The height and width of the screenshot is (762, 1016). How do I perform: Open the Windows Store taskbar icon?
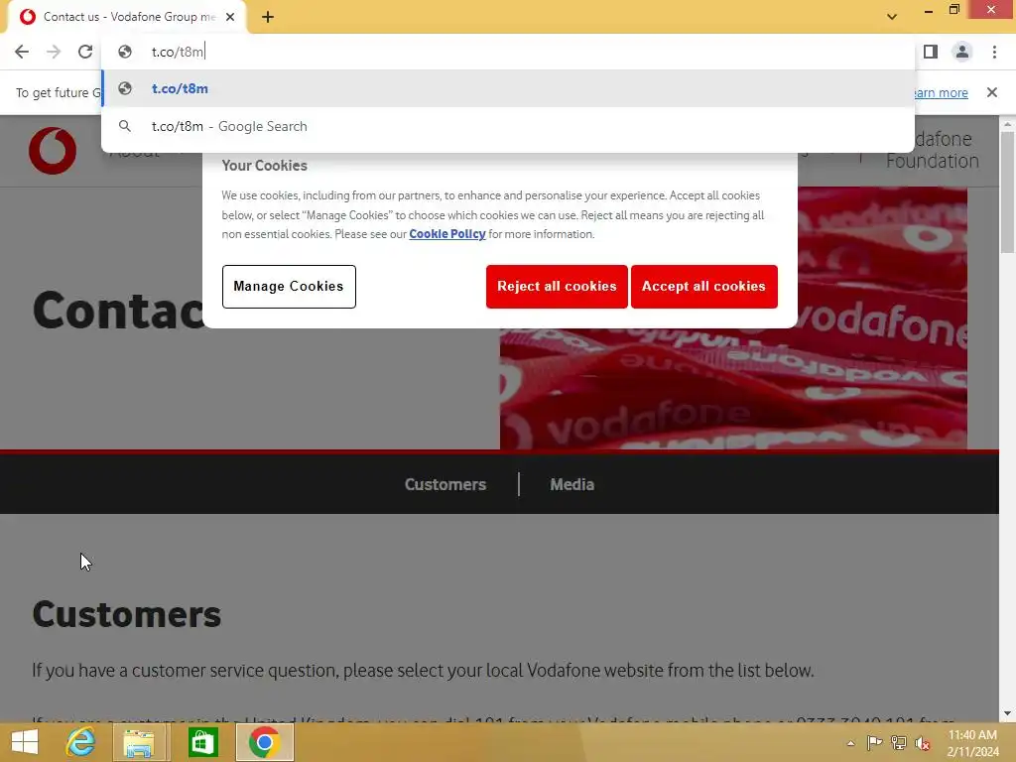(202, 742)
